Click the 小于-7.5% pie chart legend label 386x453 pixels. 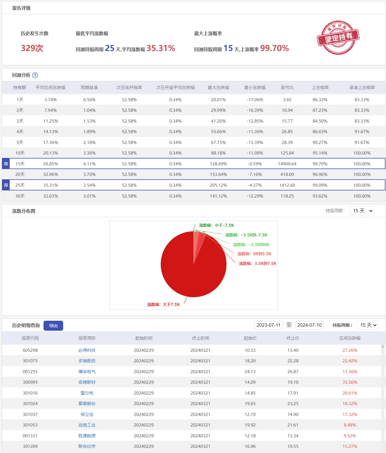pyautogui.click(x=216, y=225)
